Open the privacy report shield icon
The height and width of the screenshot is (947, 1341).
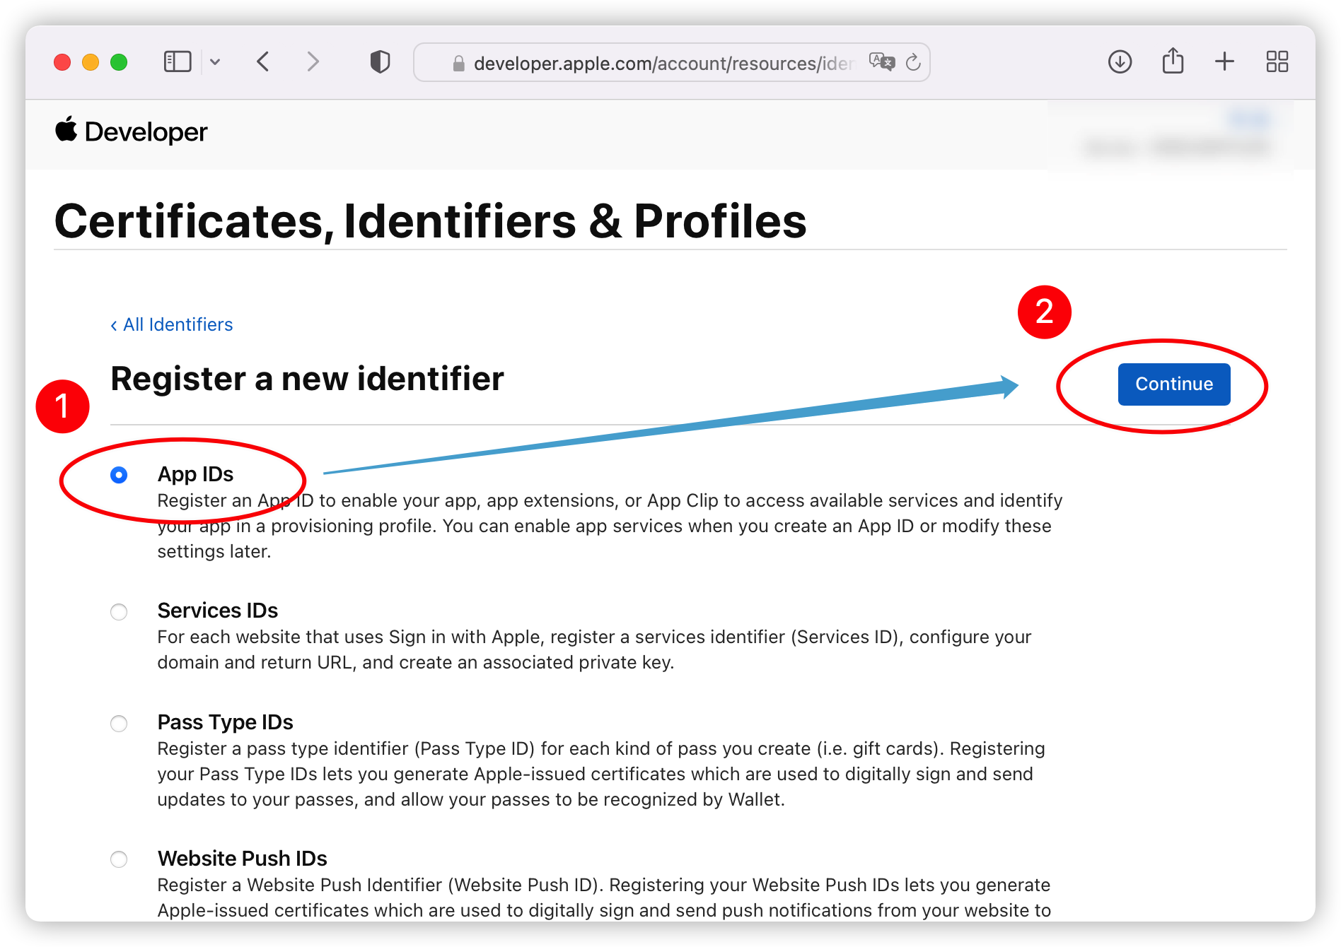(380, 62)
